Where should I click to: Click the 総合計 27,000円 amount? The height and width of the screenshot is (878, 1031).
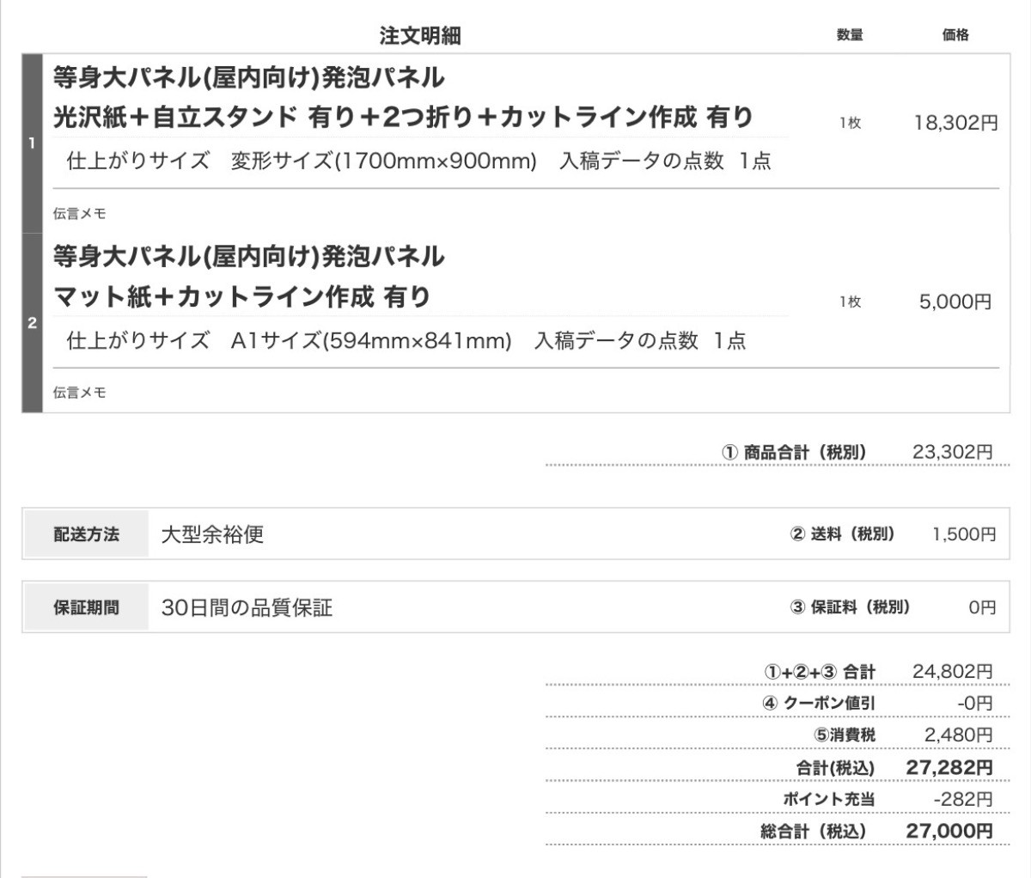click(949, 831)
